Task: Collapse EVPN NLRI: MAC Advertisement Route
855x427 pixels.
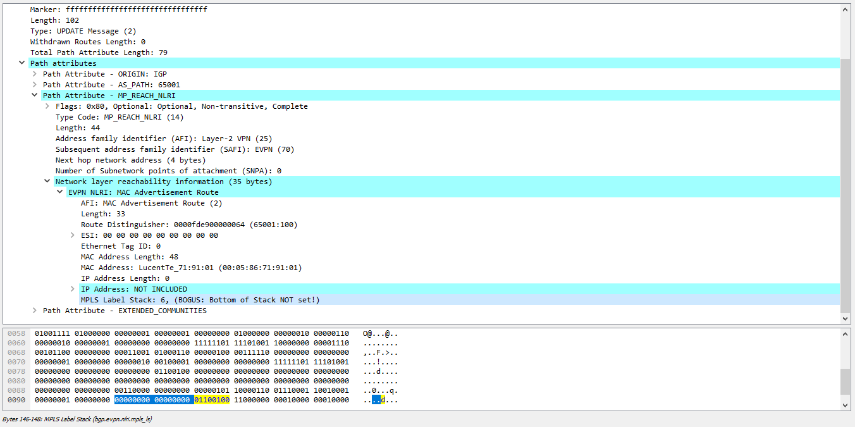Action: coord(60,192)
